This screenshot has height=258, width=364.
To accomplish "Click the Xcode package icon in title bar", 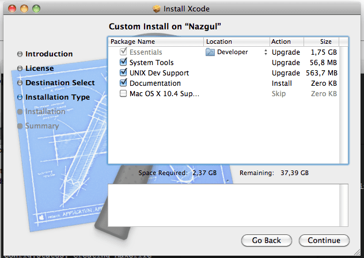I will pos(157,9).
